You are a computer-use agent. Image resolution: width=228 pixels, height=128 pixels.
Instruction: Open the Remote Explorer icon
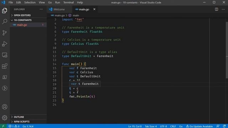point(5,55)
